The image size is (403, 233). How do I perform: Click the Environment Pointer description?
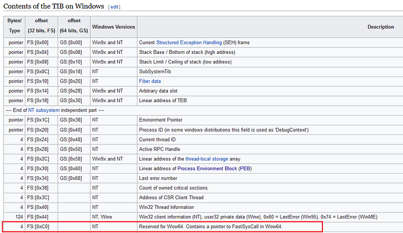[x=161, y=120]
